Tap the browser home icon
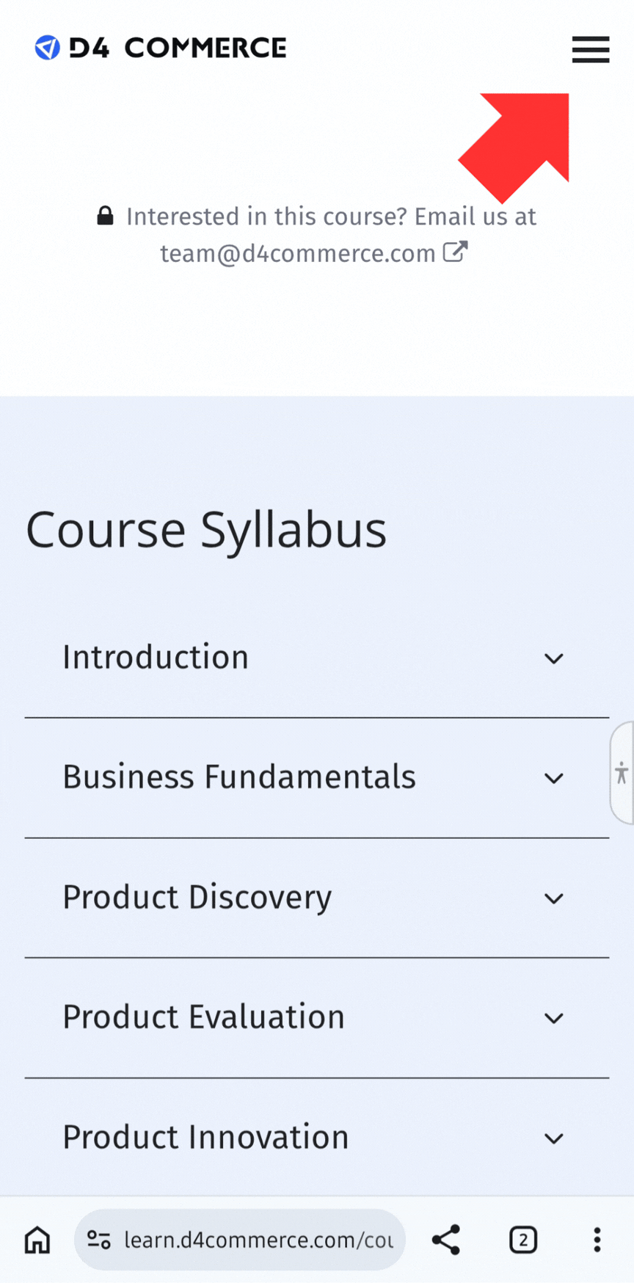634x1283 pixels. [x=37, y=1240]
